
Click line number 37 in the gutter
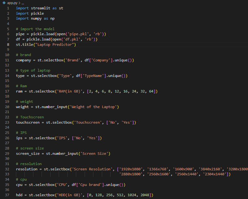click(7, 195)
